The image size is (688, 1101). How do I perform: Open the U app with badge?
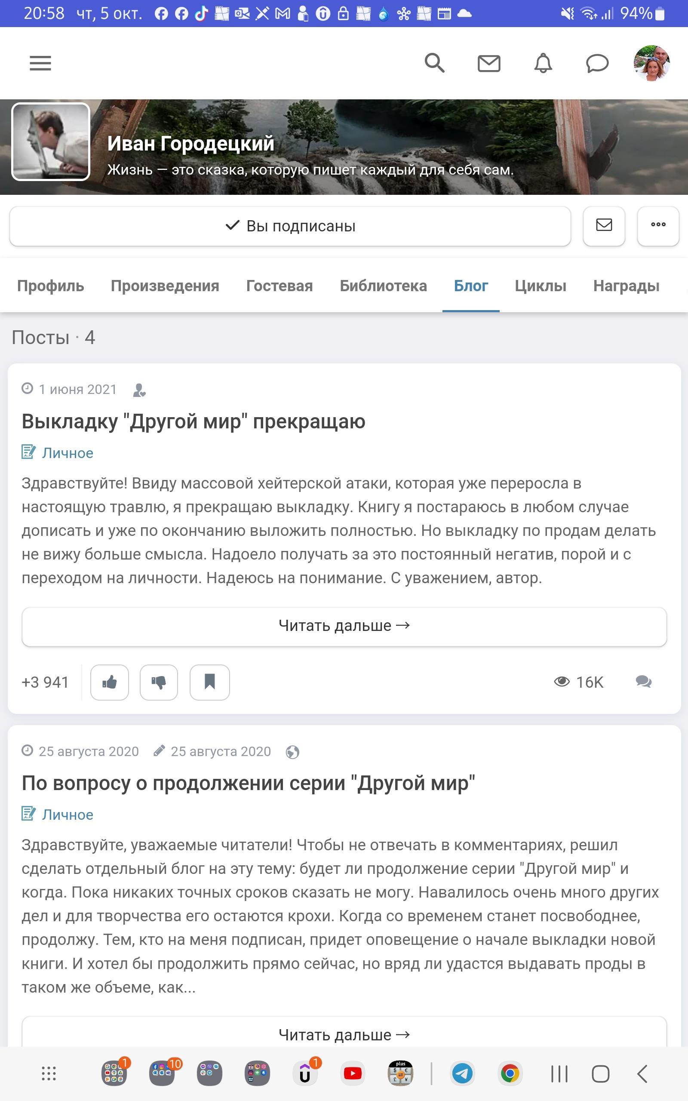click(305, 1073)
